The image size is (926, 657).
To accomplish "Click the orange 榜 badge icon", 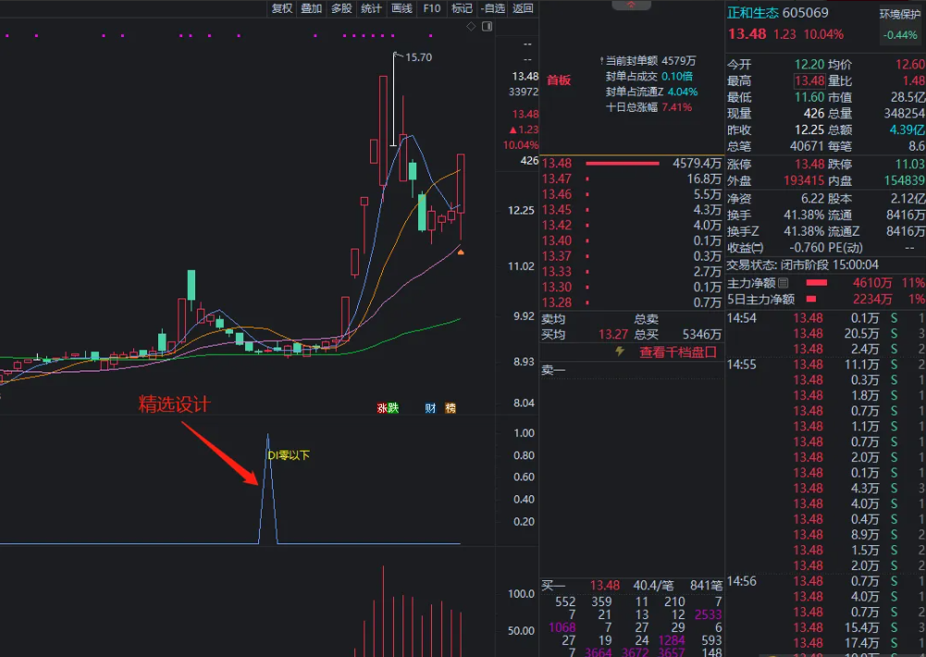I will 451,408.
